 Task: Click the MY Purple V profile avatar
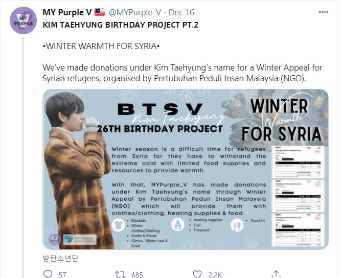[24, 20]
